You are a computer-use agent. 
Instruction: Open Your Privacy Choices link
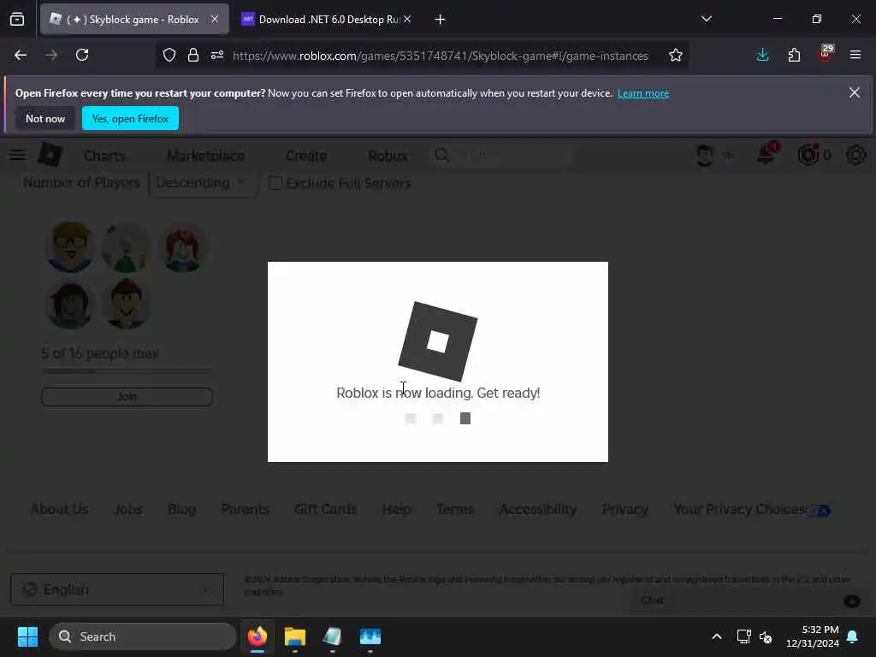(751, 510)
